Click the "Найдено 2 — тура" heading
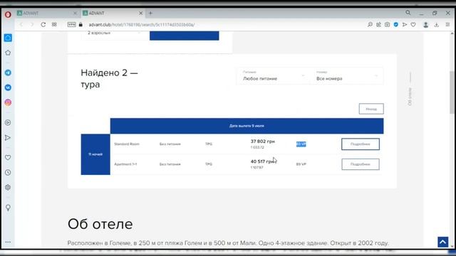 pyautogui.click(x=109, y=78)
